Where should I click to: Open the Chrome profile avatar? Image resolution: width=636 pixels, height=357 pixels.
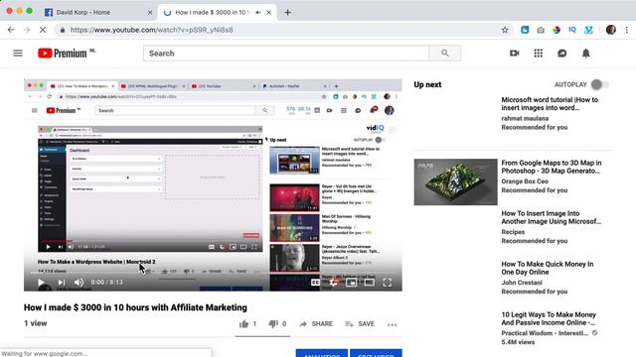point(611,30)
